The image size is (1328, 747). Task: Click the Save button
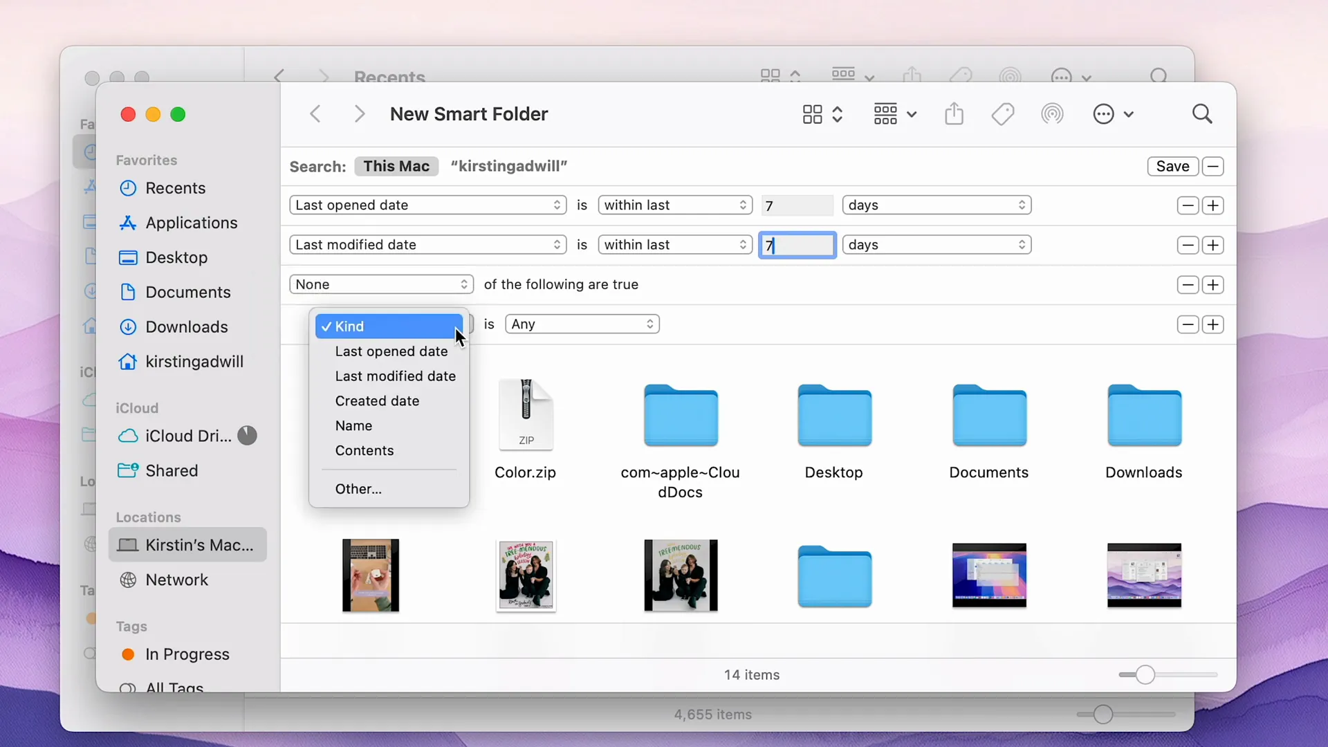1172,166
